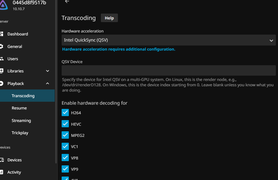Viewport: 278px width, 180px height.
Task: Open the hardware acceleration configuration link
Action: coord(118,49)
